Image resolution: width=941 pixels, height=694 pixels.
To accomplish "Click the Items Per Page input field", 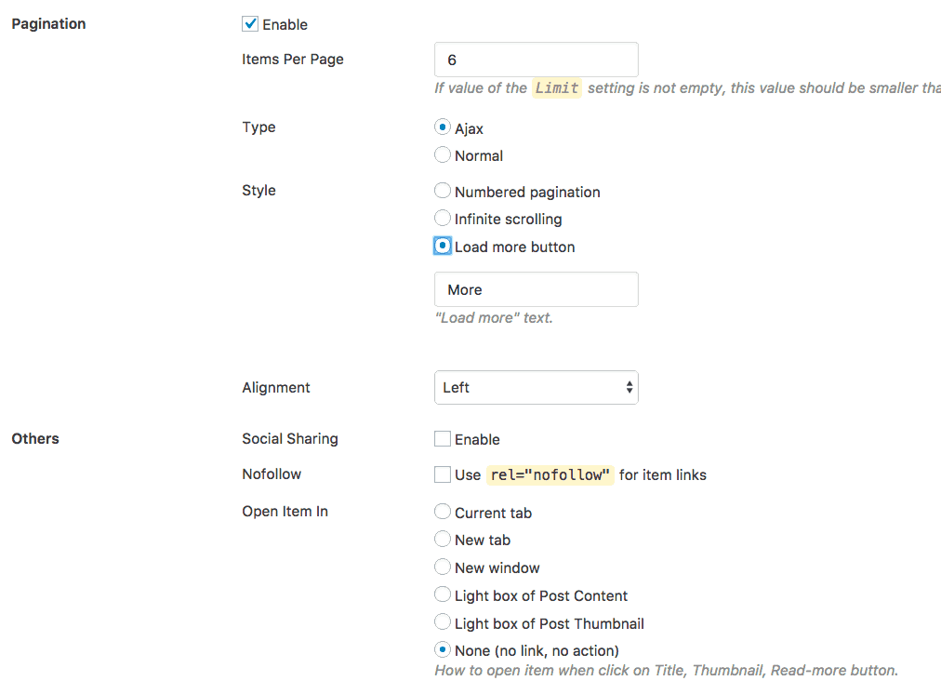I will 536,59.
